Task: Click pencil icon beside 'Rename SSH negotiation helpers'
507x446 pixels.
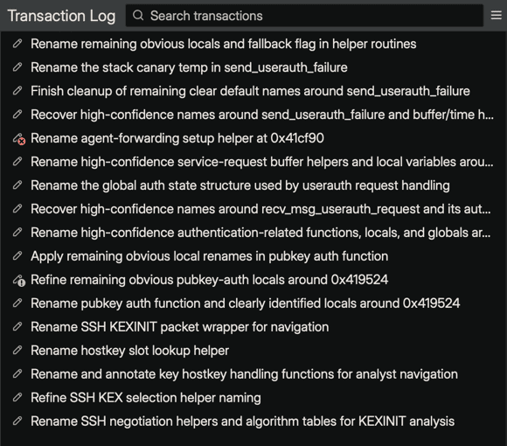Action: tap(17, 422)
